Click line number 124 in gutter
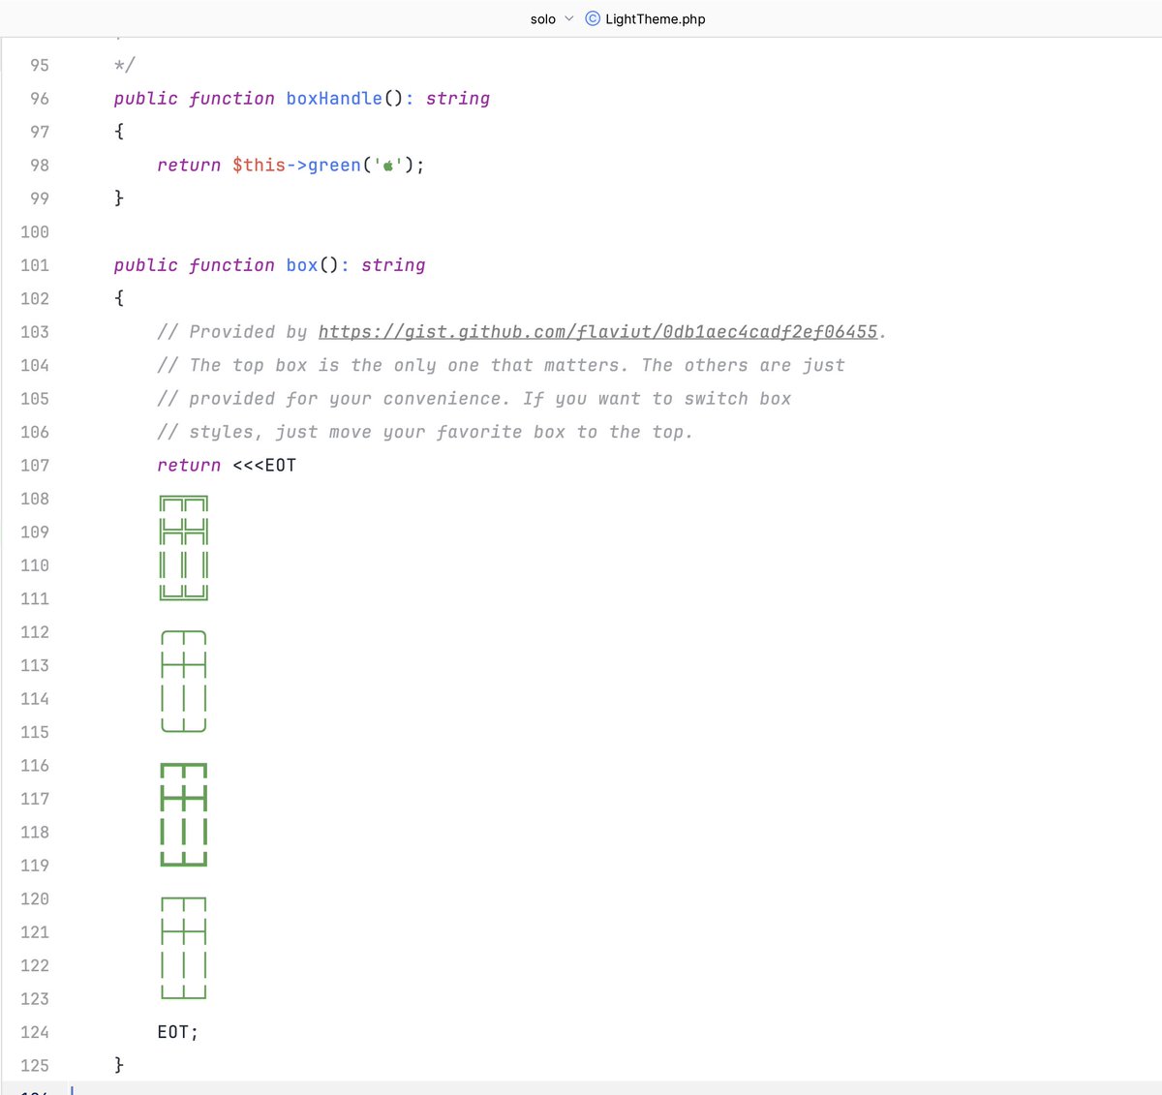 tap(35, 1032)
